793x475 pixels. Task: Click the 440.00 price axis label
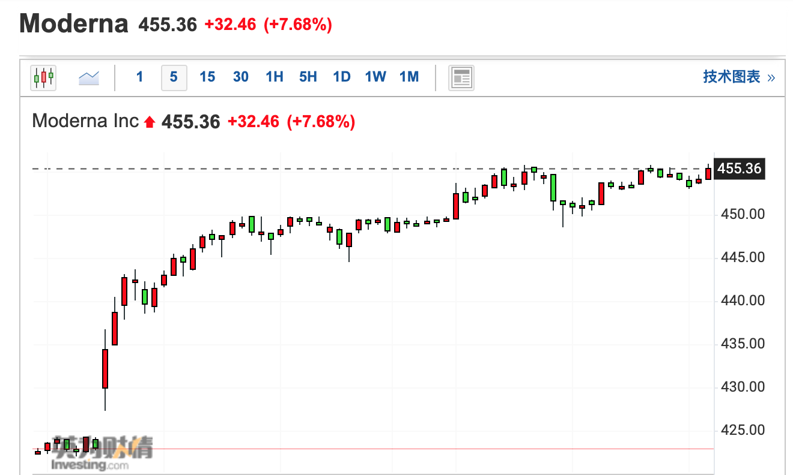pyautogui.click(x=743, y=300)
